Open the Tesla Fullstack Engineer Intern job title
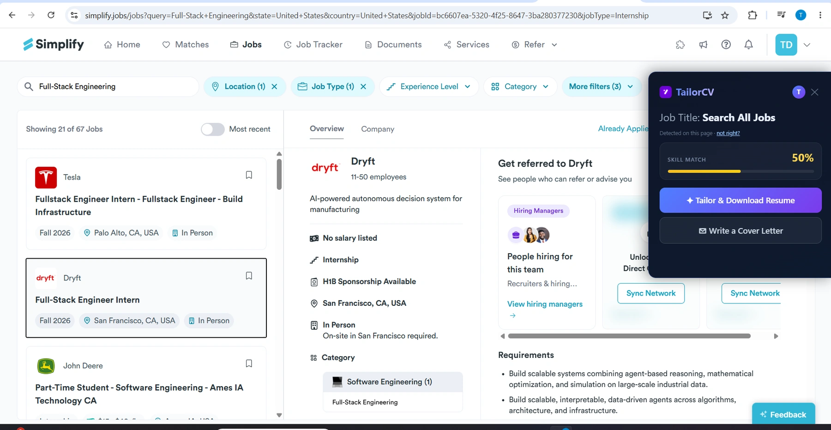Viewport: 831px width, 430px height. (139, 206)
